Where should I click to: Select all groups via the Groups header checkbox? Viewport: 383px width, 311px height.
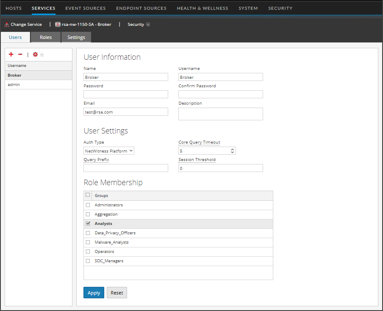point(88,195)
